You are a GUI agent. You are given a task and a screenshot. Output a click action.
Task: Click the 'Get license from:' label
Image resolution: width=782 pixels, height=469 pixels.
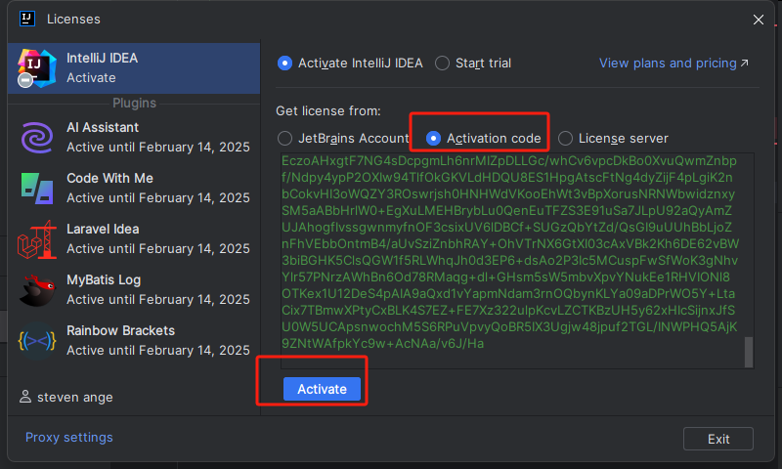pos(328,110)
